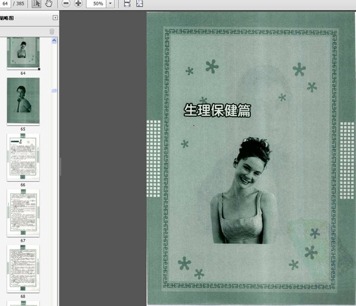Screen dimensions: 356x306
Task: Click the thumbnail scrollbar handle
Action: pyautogui.click(x=54, y=91)
